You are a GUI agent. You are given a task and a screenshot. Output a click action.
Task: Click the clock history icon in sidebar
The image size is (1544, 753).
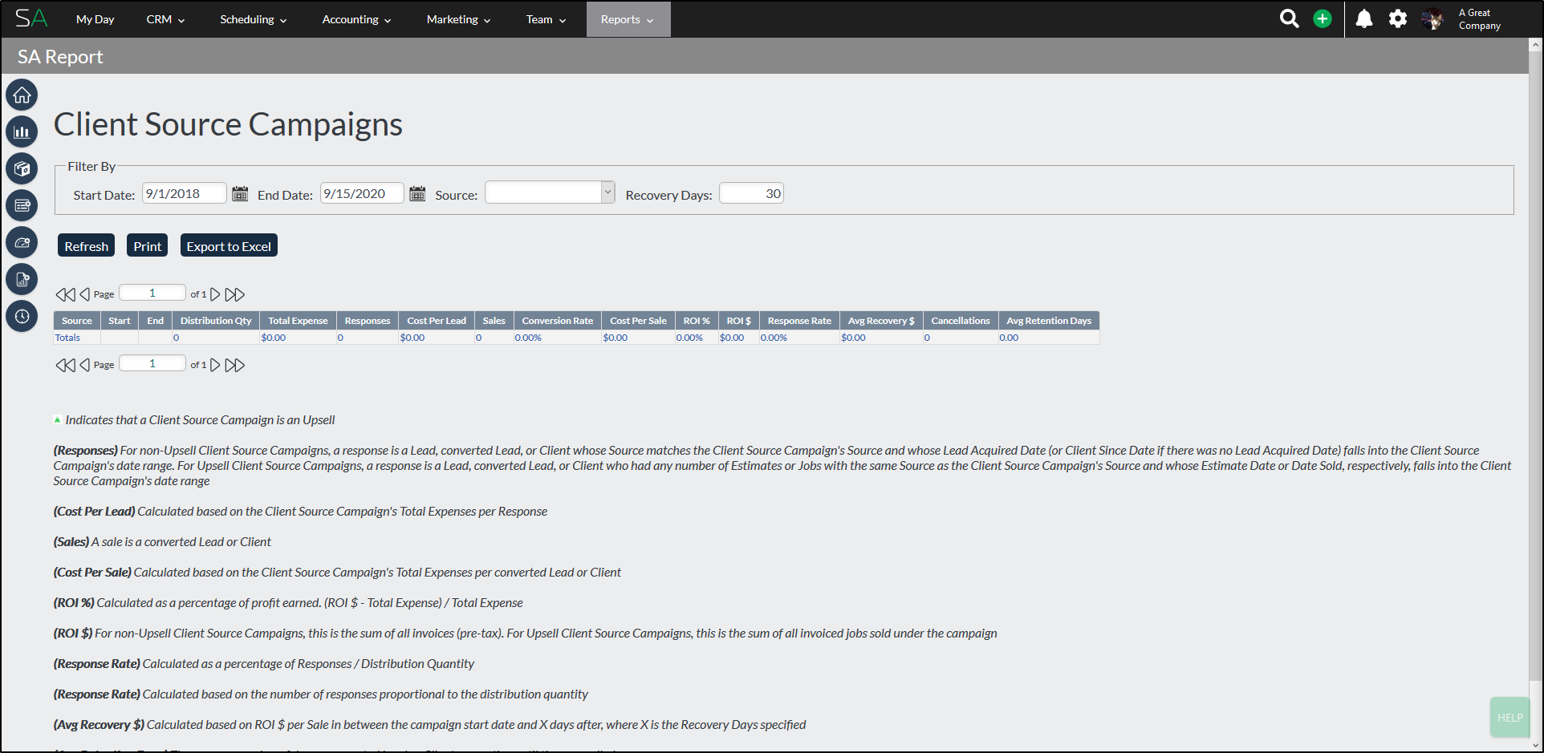(22, 317)
